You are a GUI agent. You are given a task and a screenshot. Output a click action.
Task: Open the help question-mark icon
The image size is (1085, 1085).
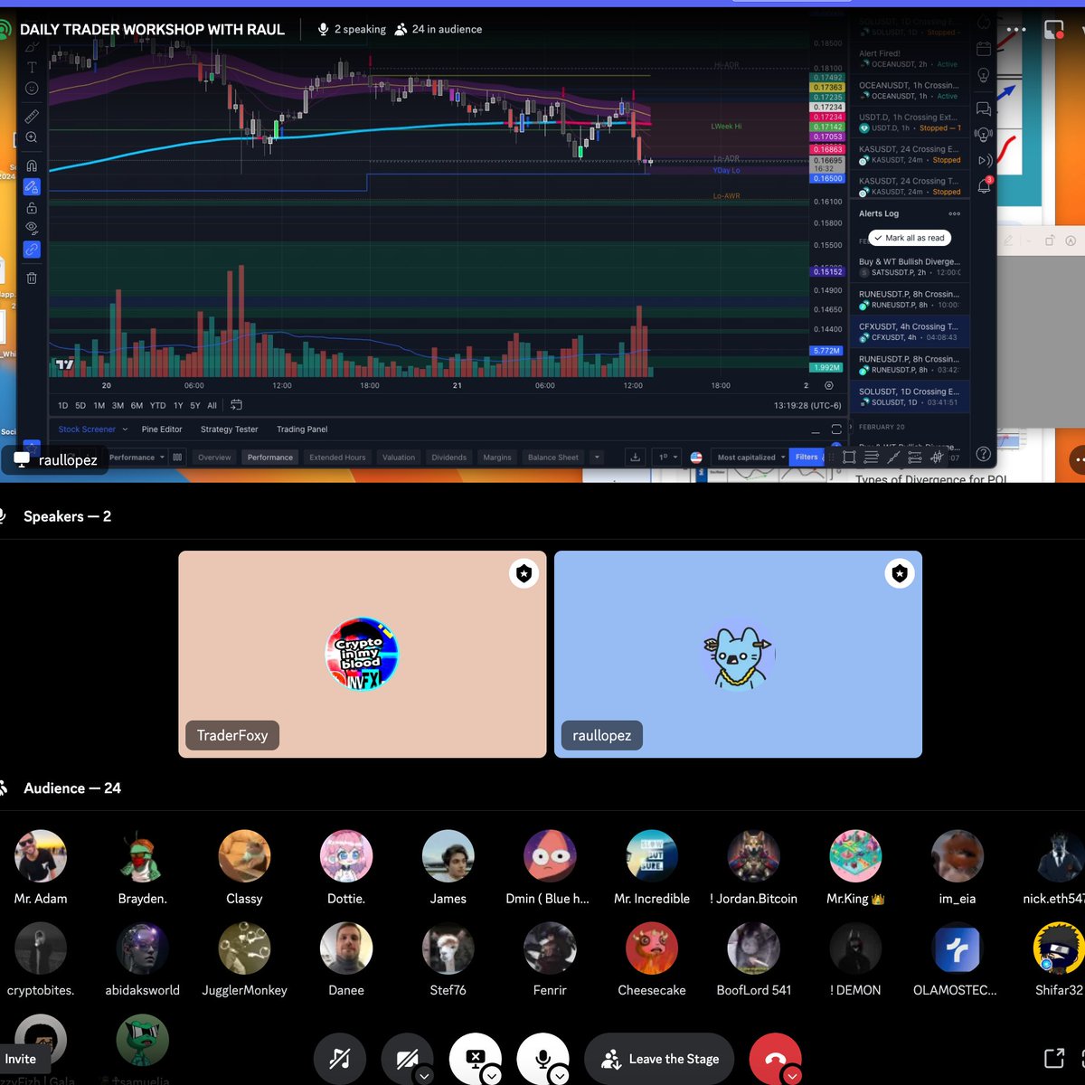coord(984,454)
